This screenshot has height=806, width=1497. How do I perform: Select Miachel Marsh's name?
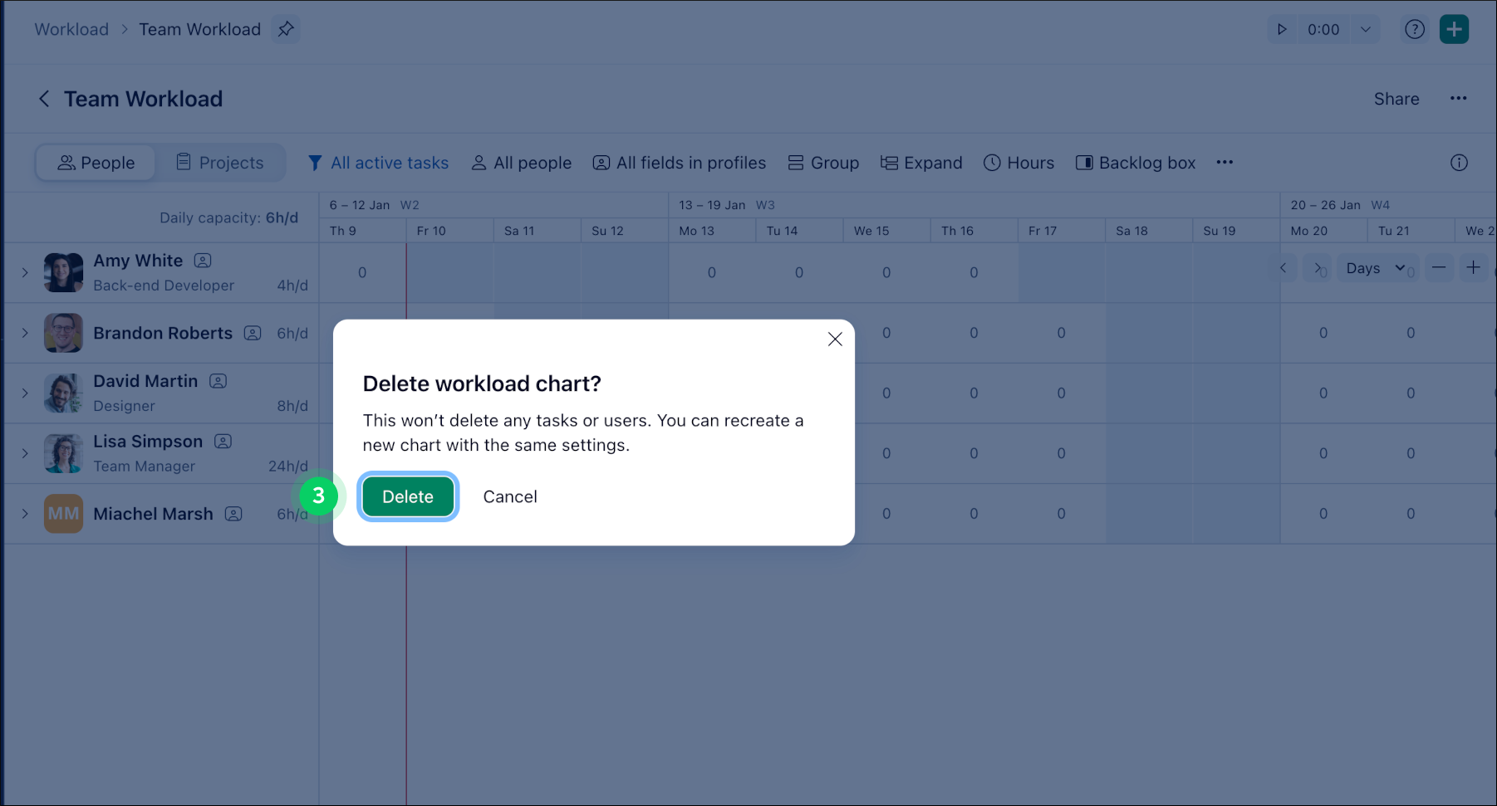(x=153, y=514)
